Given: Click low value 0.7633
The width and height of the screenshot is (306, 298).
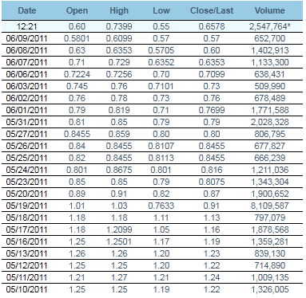Looking at the screenshot, I should tap(161, 206).
